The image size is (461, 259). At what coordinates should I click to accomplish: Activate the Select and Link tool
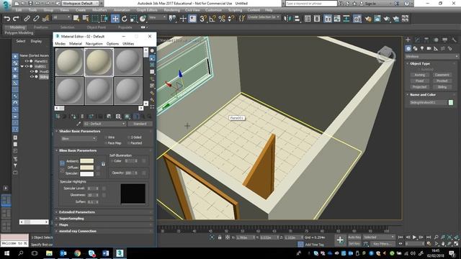point(27,19)
